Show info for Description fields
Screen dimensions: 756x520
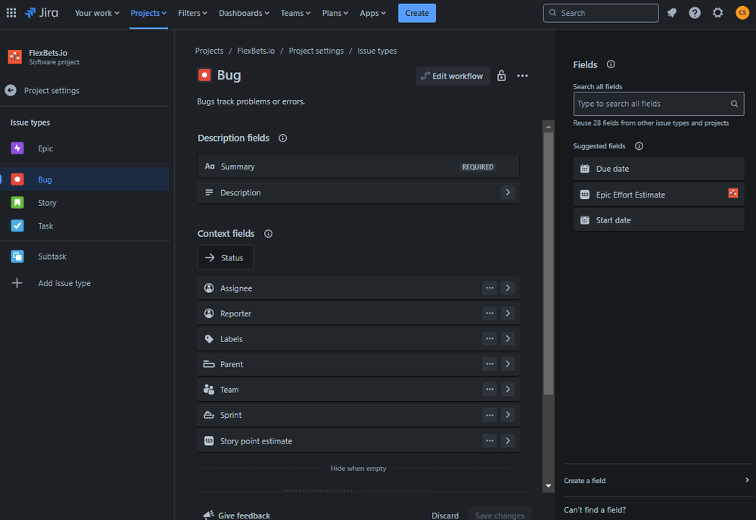(x=282, y=138)
